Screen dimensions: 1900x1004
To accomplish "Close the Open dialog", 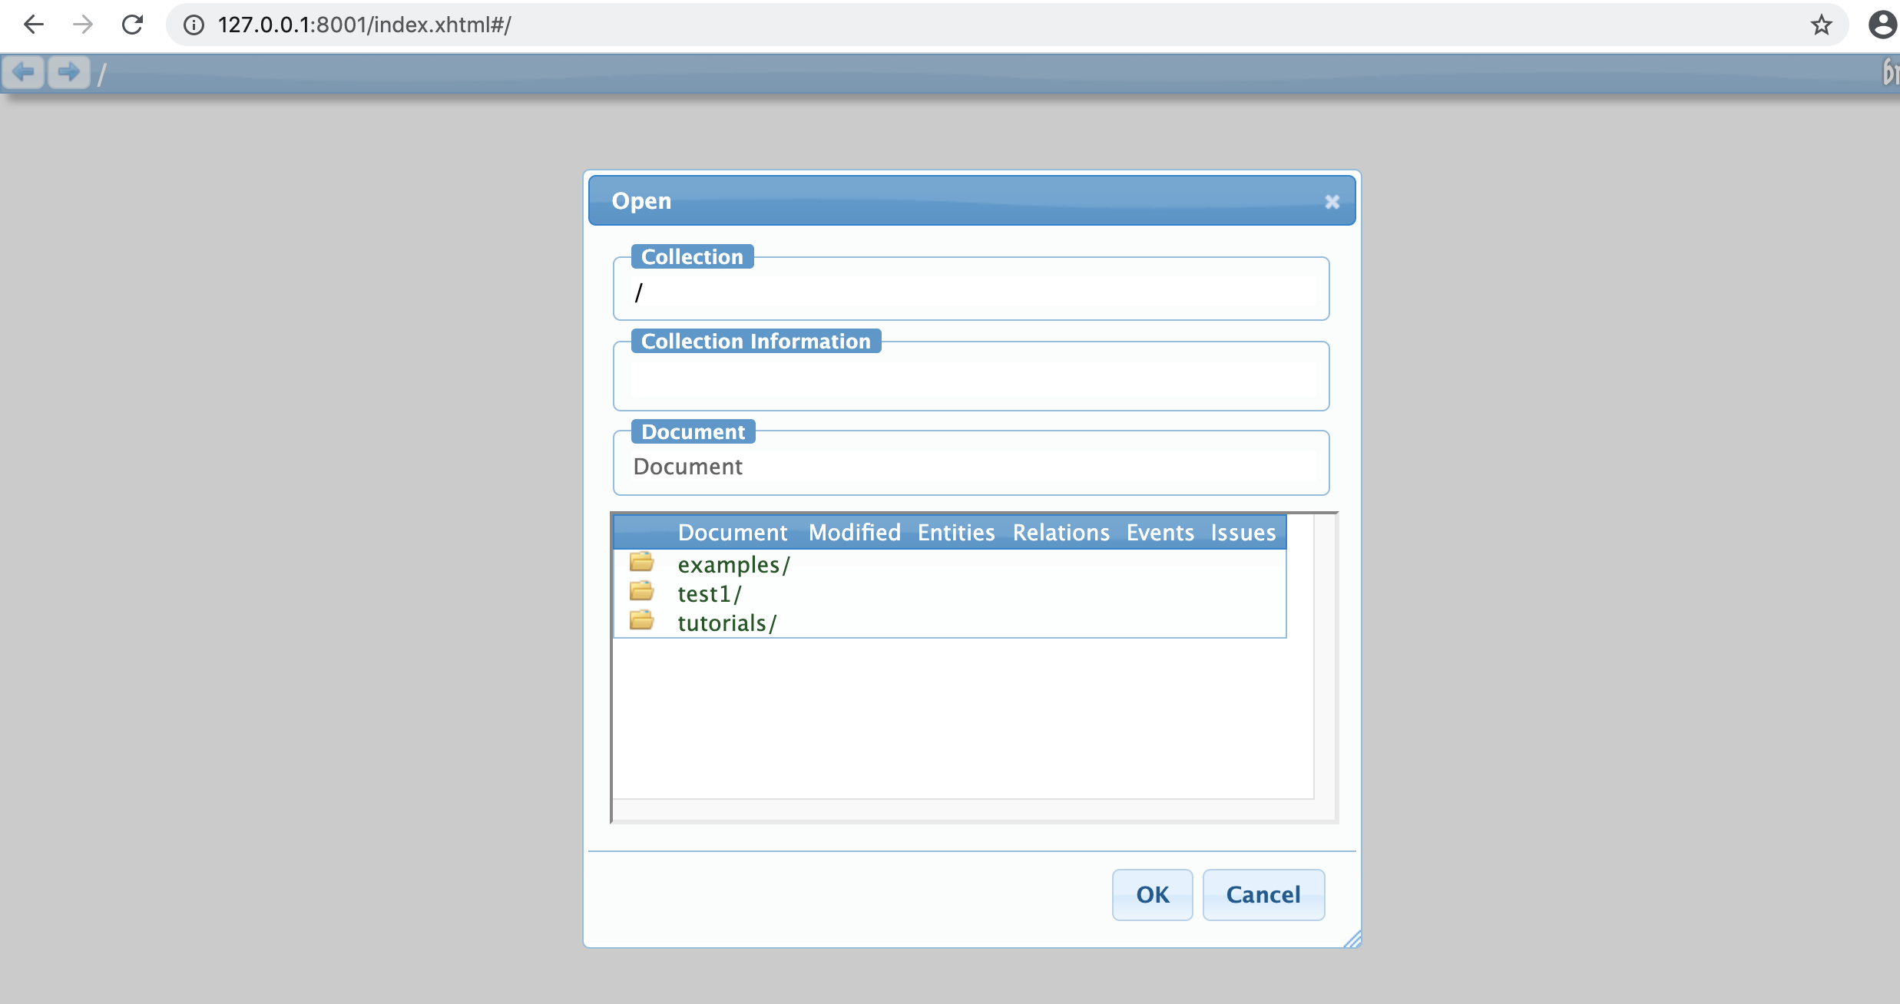I will pyautogui.click(x=1332, y=202).
